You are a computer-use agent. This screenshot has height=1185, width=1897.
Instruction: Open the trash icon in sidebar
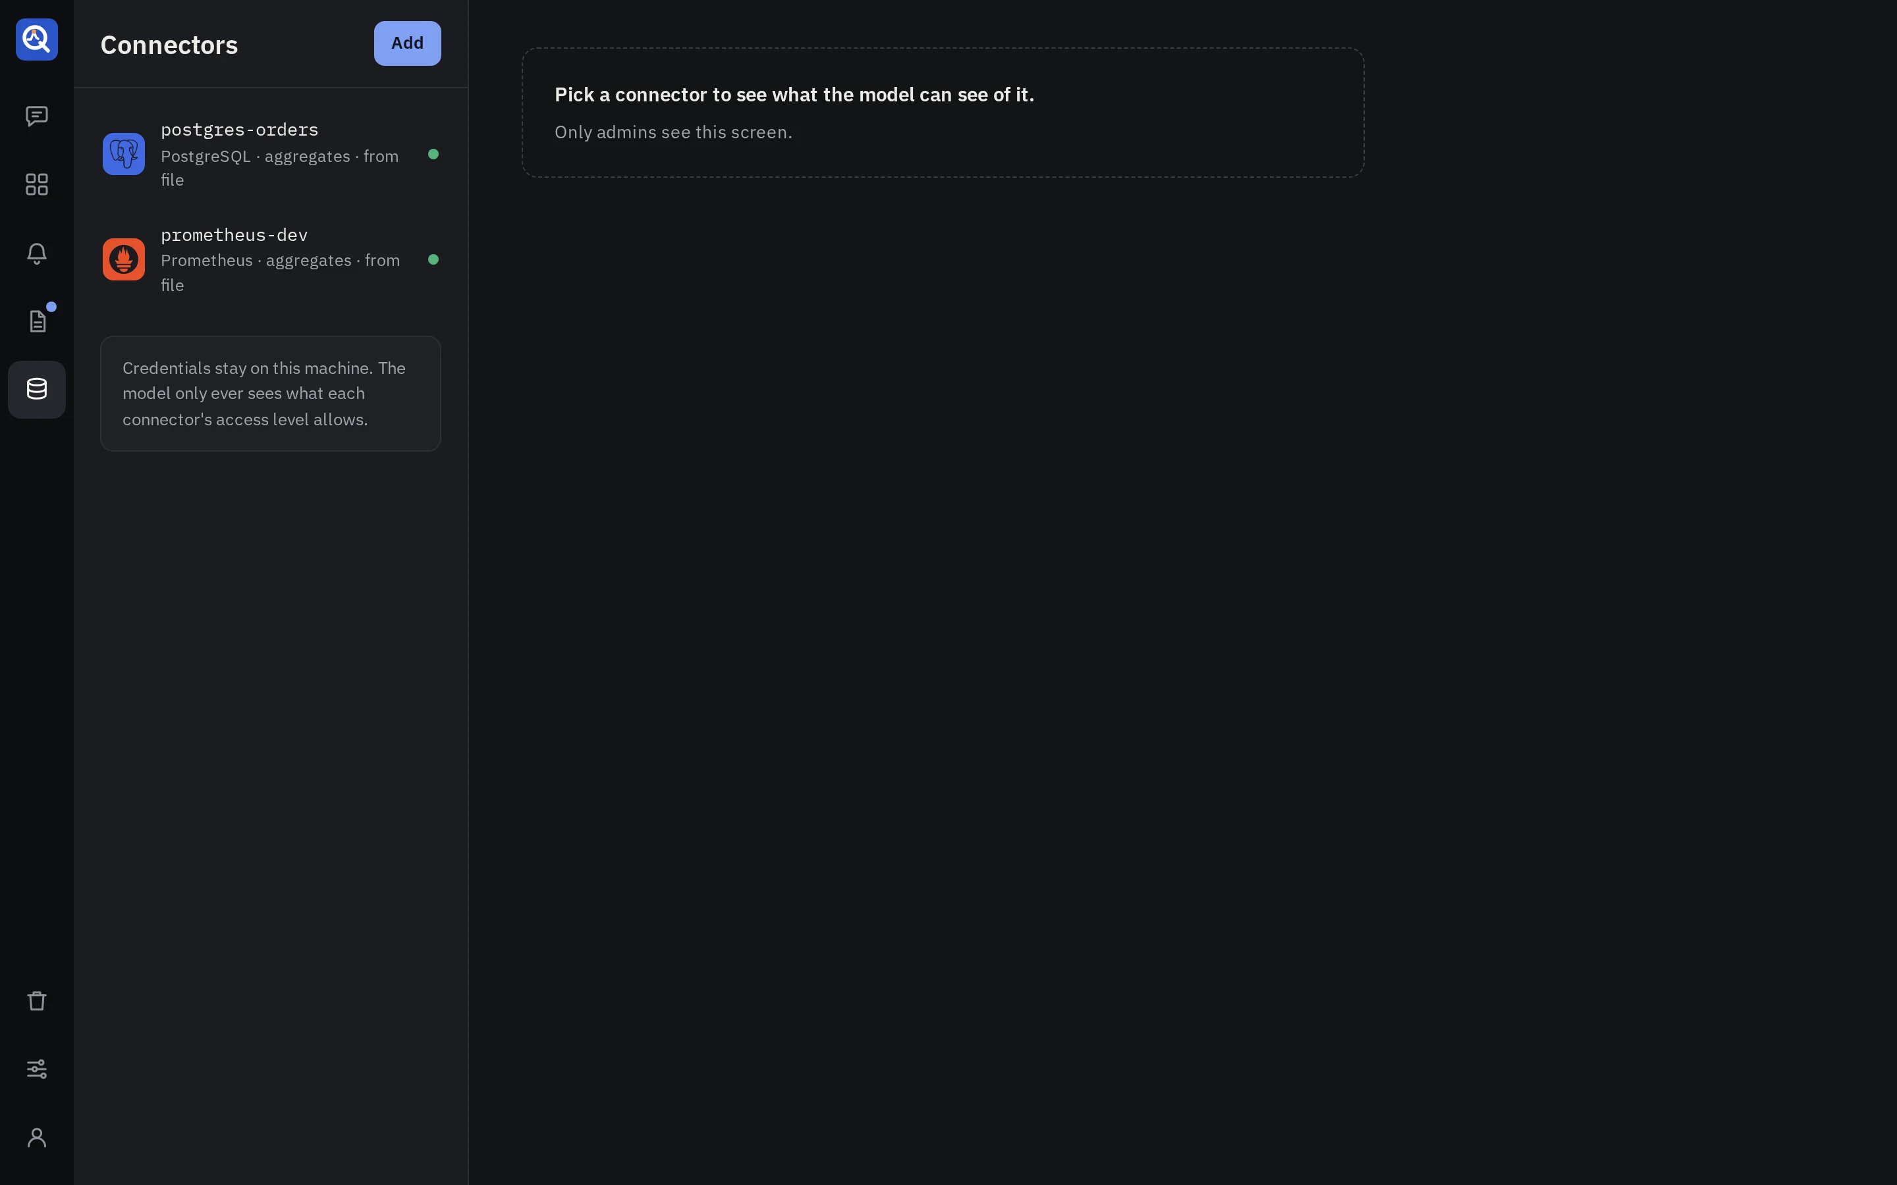point(37,1001)
